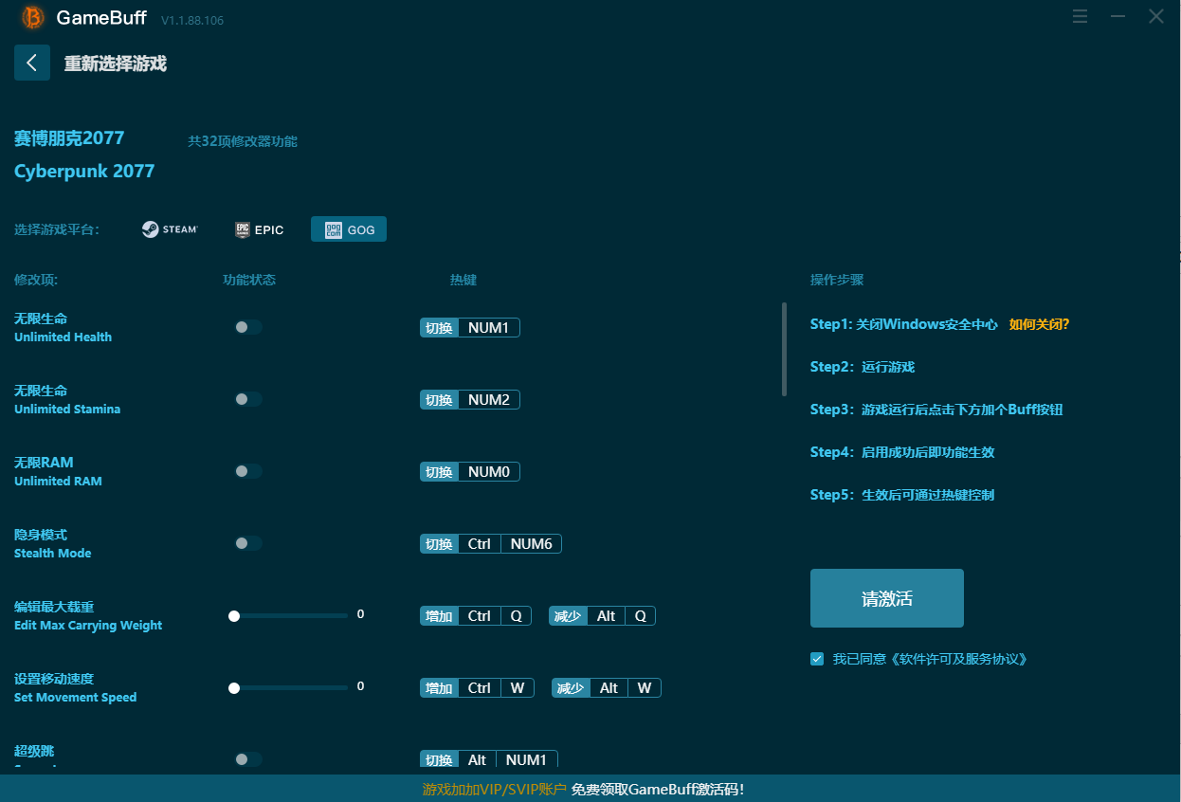Open the 如何关闭? help link
Screen dimensions: 1181x802
point(1039,324)
